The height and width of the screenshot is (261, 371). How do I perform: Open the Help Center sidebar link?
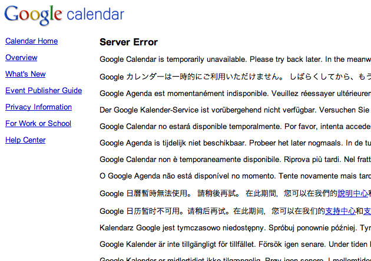[x=25, y=140]
